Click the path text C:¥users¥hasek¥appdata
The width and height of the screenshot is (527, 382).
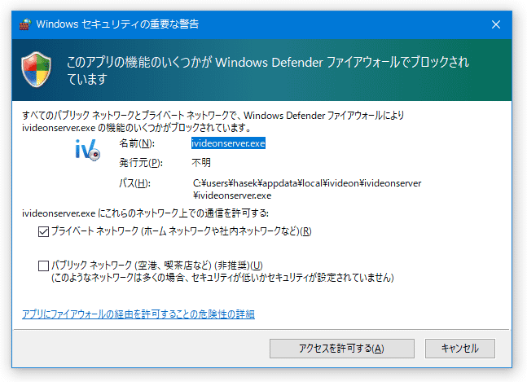(x=307, y=189)
